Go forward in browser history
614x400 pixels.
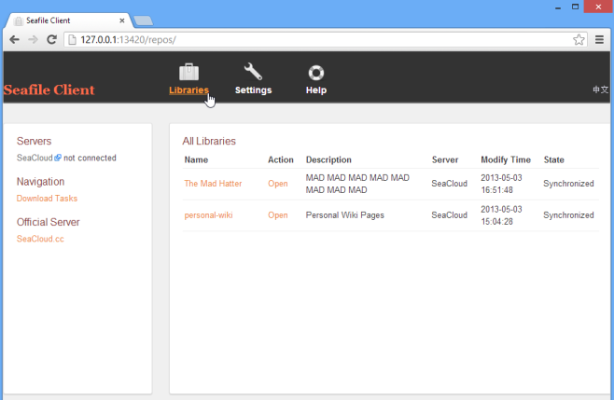pos(33,39)
